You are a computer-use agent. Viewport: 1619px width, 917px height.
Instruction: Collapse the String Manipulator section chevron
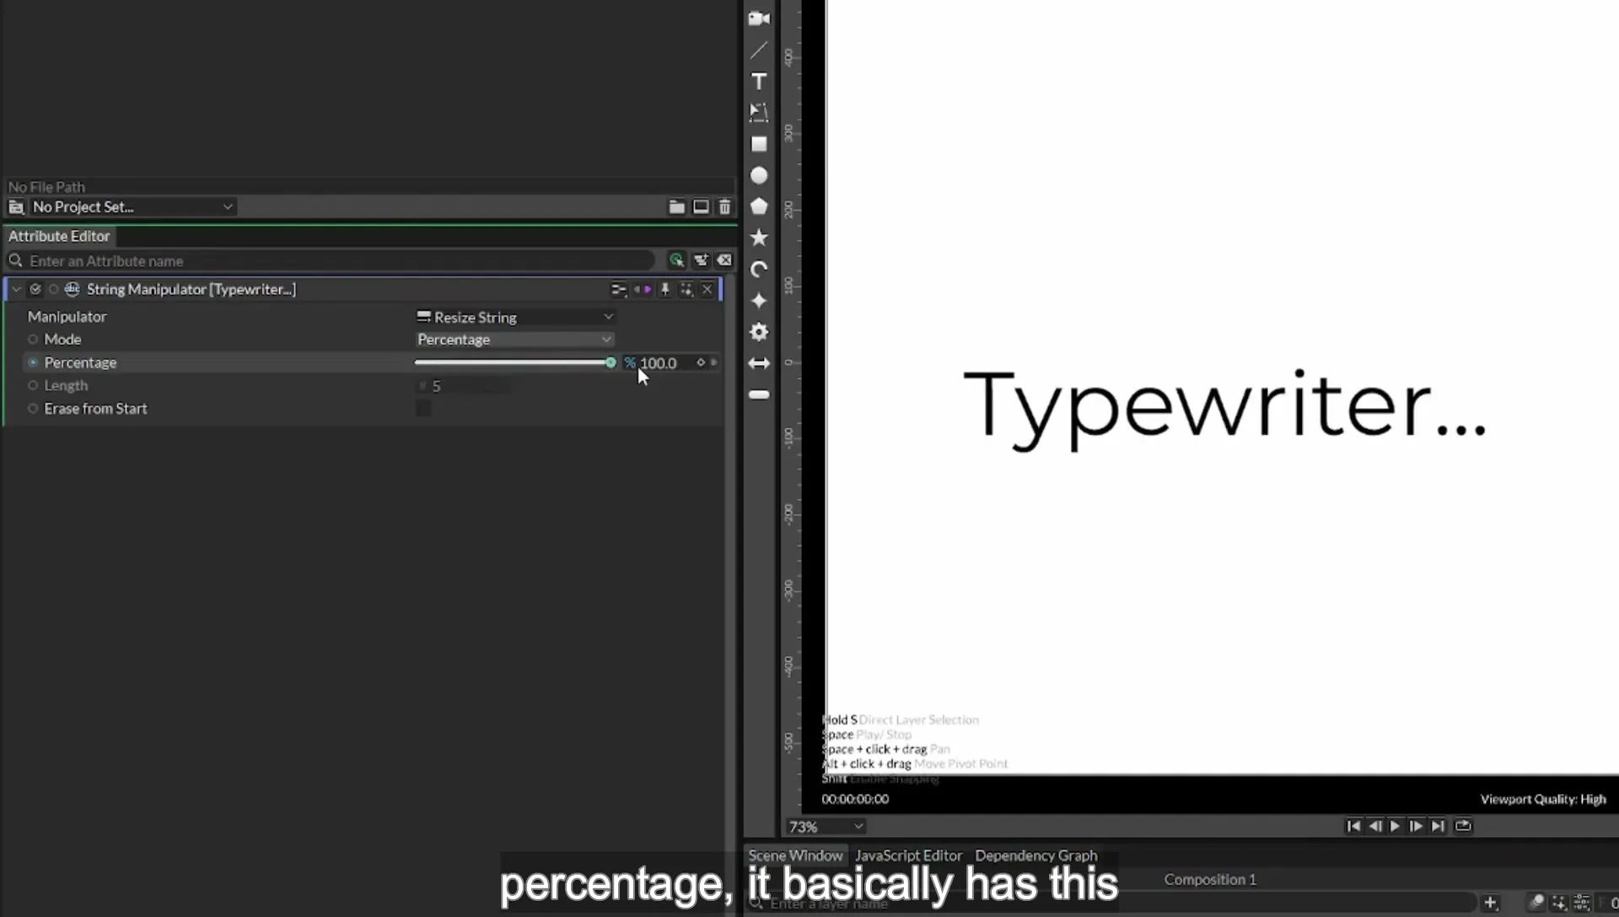coord(16,289)
